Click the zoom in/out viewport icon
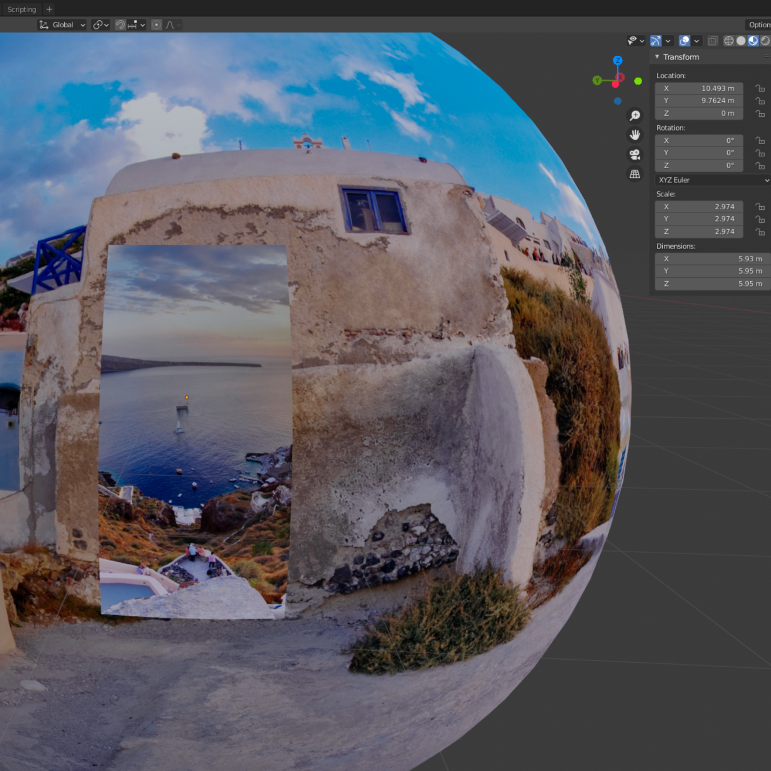 [x=634, y=116]
